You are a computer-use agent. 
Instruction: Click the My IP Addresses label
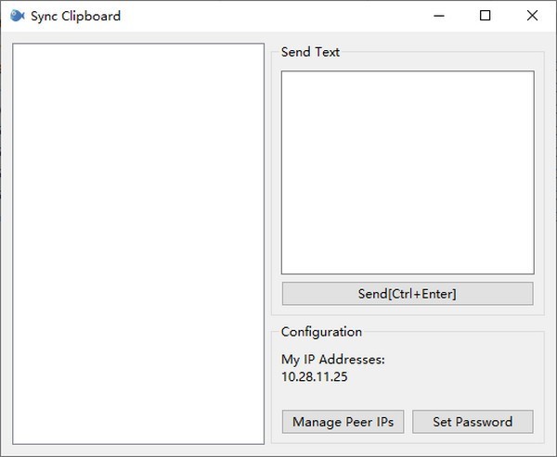point(333,360)
